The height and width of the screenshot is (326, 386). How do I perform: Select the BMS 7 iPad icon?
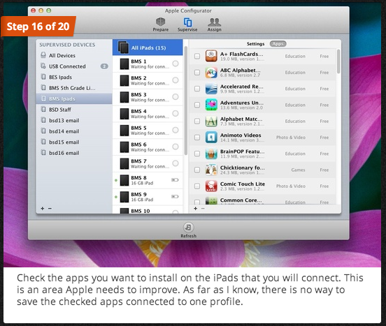pos(124,163)
